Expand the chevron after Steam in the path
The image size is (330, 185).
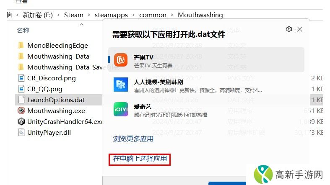(x=89, y=15)
